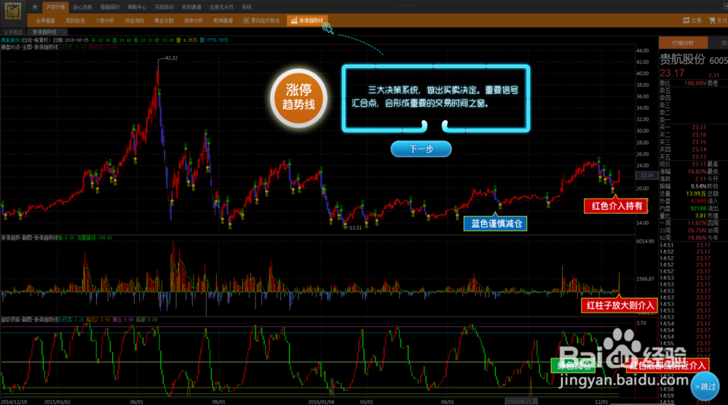This screenshot has width=728, height=405.
Task: Go to the home icon
Action: 35,7
